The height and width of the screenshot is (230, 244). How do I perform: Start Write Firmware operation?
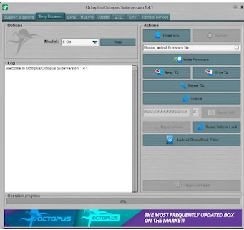pyautogui.click(x=192, y=60)
